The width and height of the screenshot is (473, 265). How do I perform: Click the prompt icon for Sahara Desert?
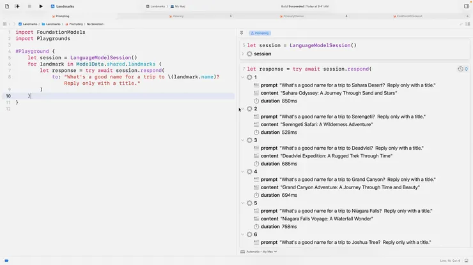256,85
